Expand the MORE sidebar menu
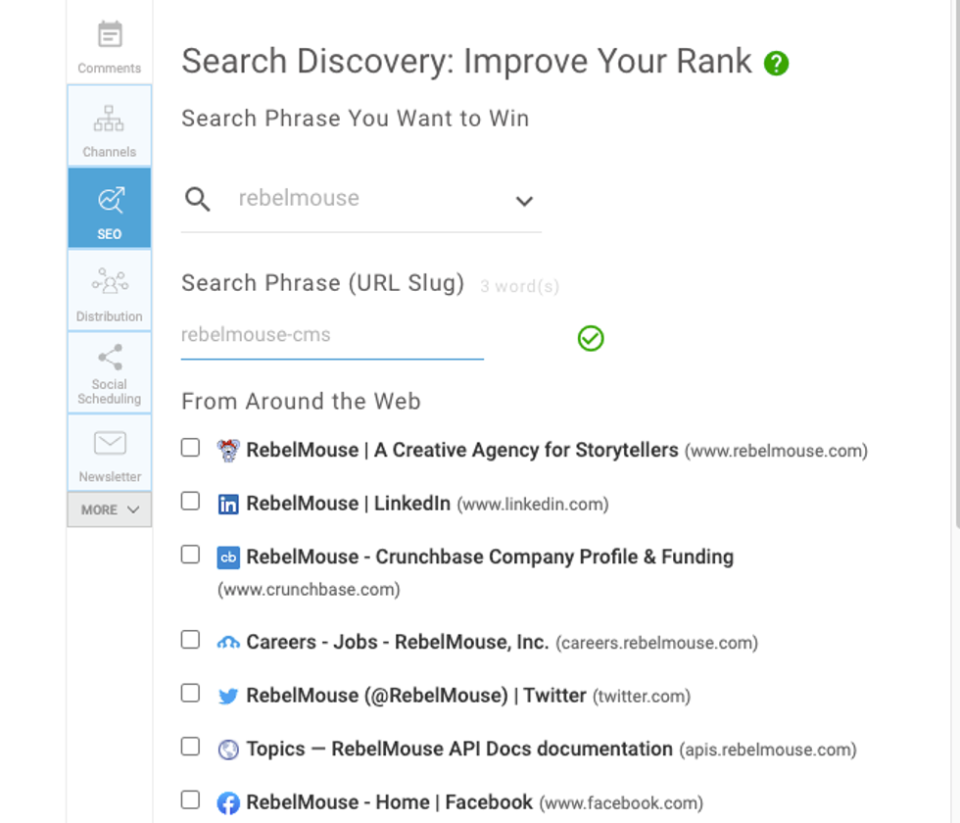This screenshot has width=960, height=823. (x=110, y=509)
